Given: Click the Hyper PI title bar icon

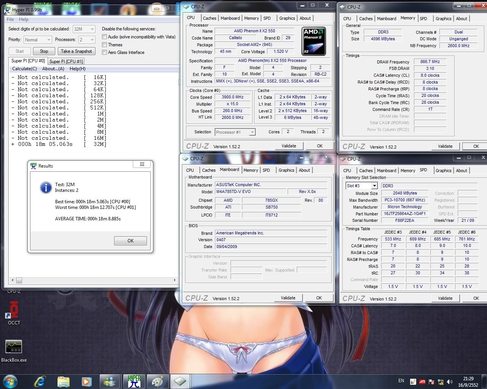Looking at the screenshot, I should tap(7, 9).
